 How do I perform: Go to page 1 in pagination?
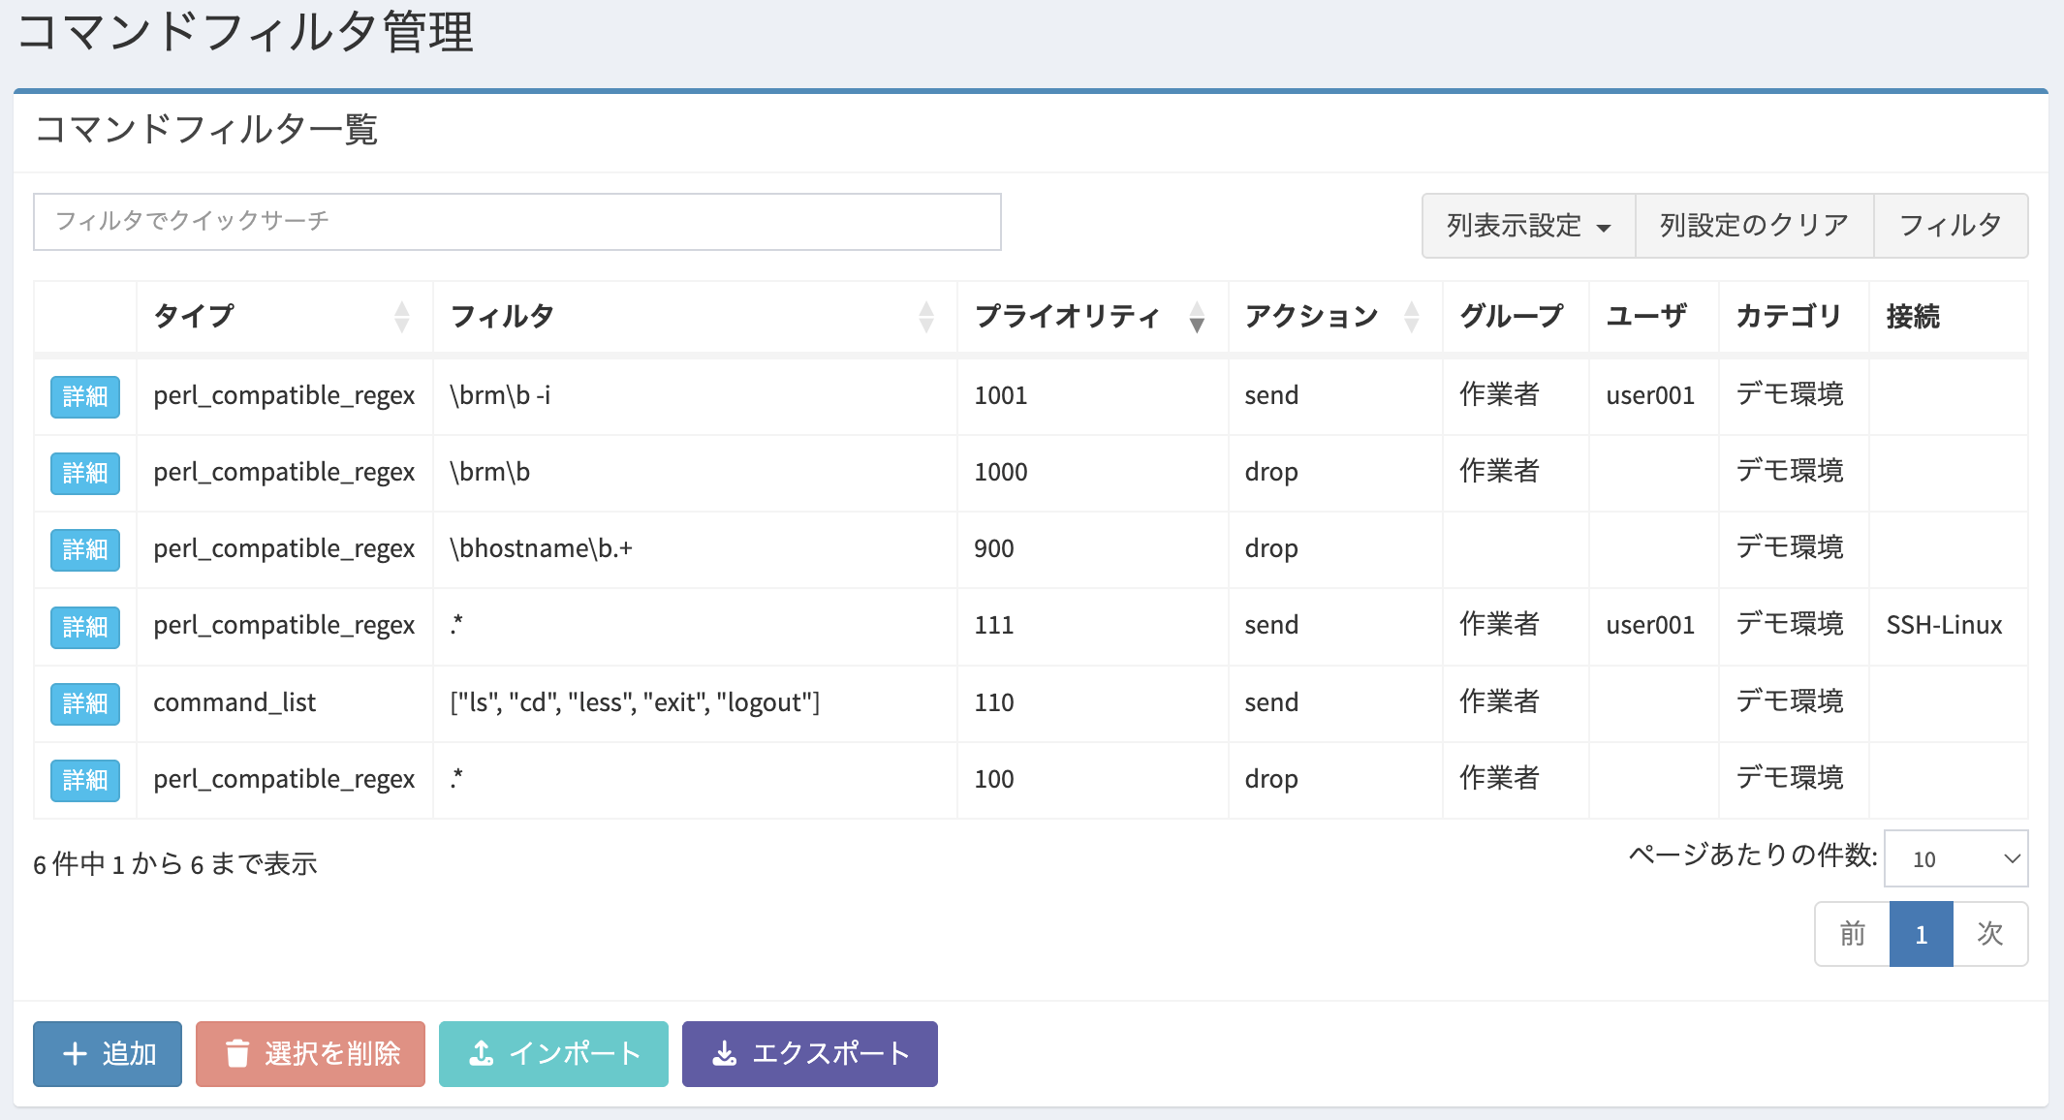point(1921,934)
